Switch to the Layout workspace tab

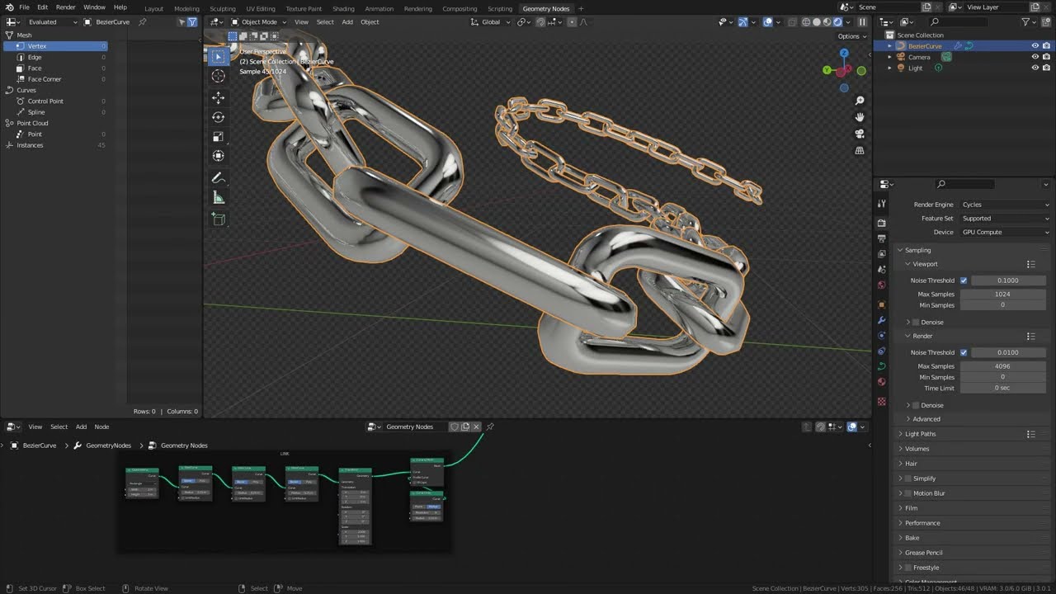click(x=154, y=8)
